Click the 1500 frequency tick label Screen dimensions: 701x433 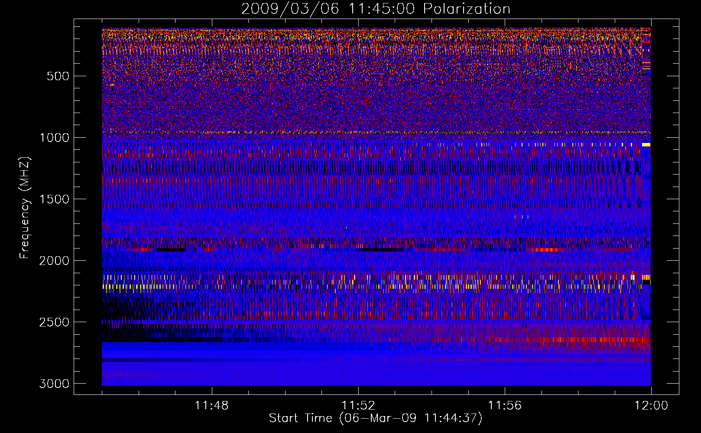(54, 199)
